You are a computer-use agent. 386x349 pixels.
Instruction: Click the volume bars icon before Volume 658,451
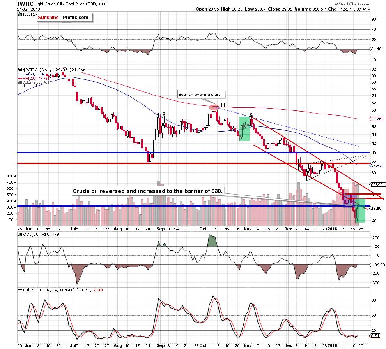(20, 82)
